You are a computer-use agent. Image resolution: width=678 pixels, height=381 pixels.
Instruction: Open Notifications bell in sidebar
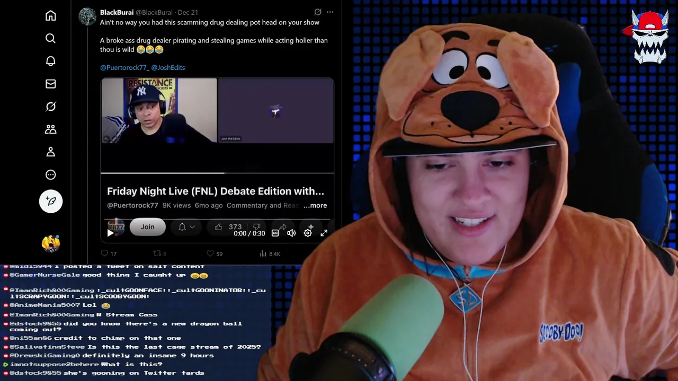pos(50,61)
